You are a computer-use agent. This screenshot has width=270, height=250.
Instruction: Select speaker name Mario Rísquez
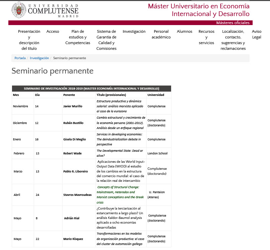pyautogui.click(x=73, y=239)
